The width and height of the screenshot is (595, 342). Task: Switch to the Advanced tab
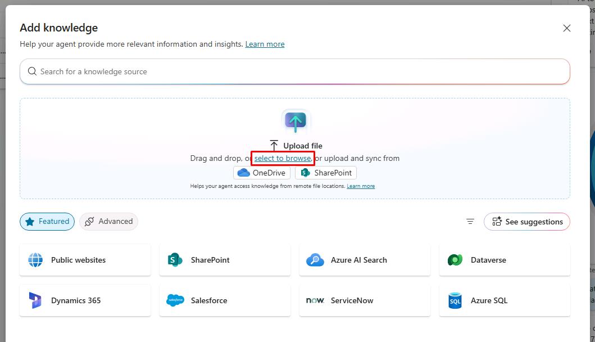[x=108, y=222]
